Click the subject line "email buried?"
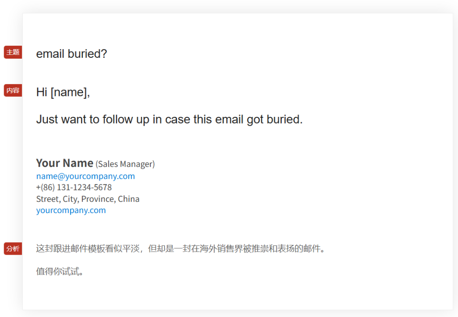 [x=72, y=54]
